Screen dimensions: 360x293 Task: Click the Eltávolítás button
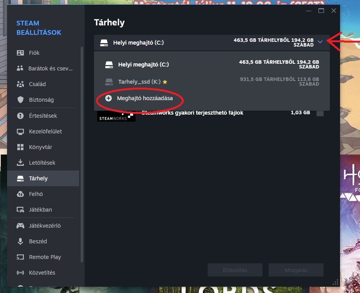point(235,270)
